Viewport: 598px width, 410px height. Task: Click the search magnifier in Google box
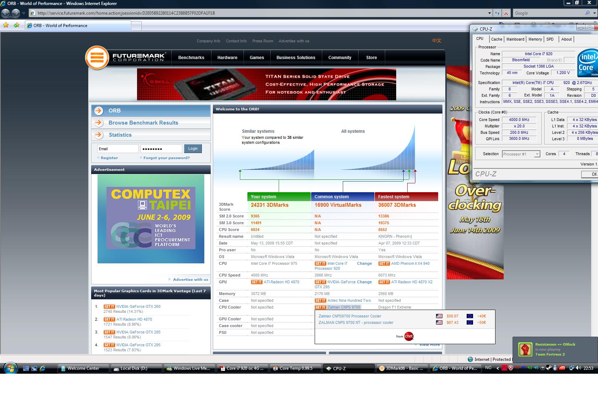pyautogui.click(x=587, y=13)
